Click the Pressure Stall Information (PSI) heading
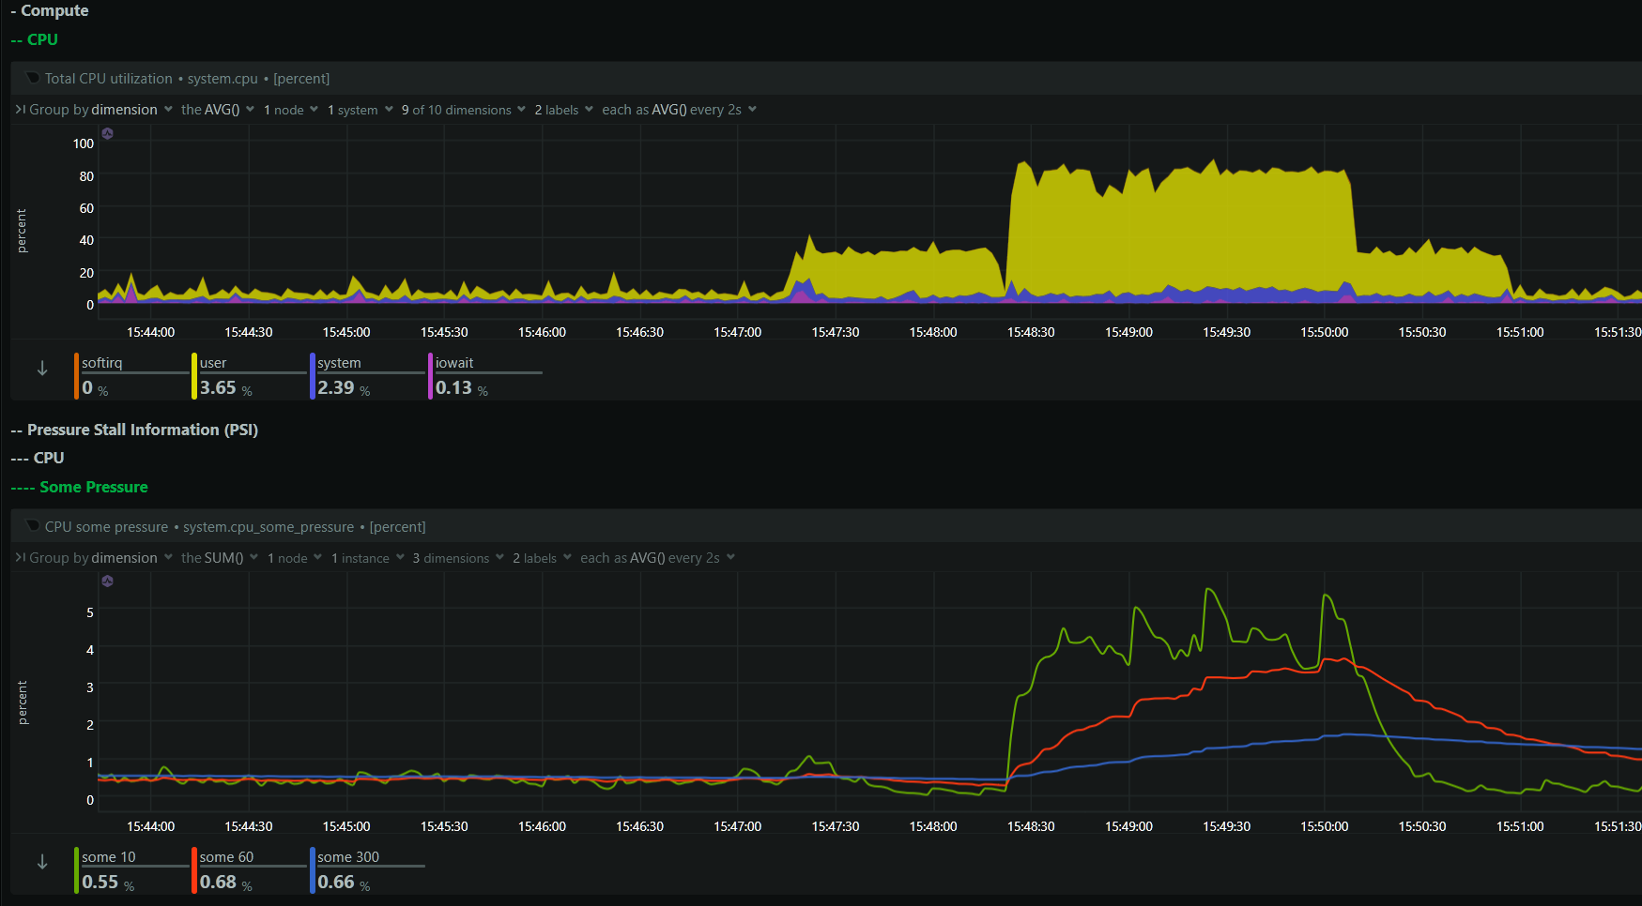The image size is (1642, 906). click(134, 430)
